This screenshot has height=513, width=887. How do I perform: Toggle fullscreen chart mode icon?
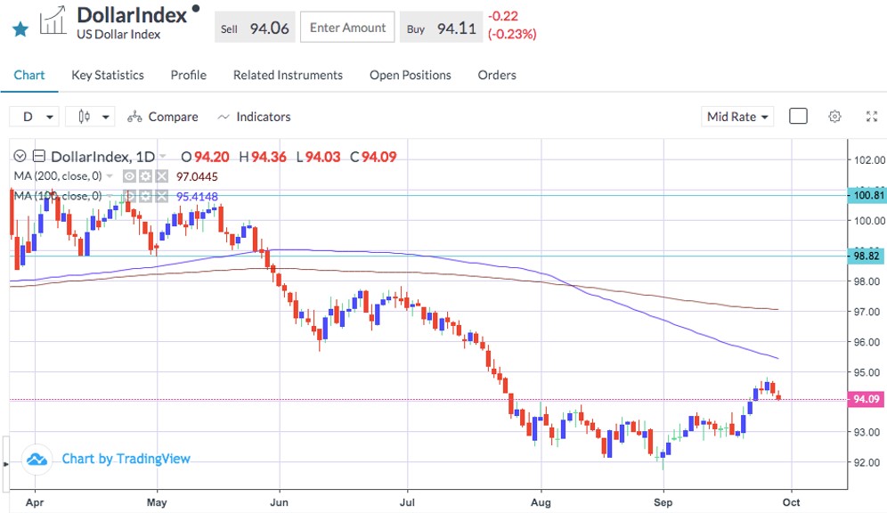tap(872, 117)
